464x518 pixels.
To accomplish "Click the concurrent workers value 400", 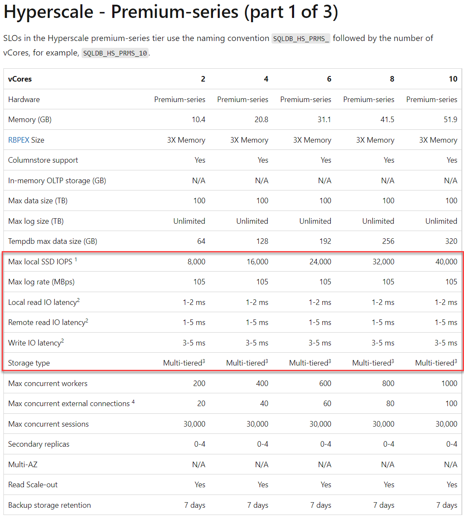I will coord(262,383).
